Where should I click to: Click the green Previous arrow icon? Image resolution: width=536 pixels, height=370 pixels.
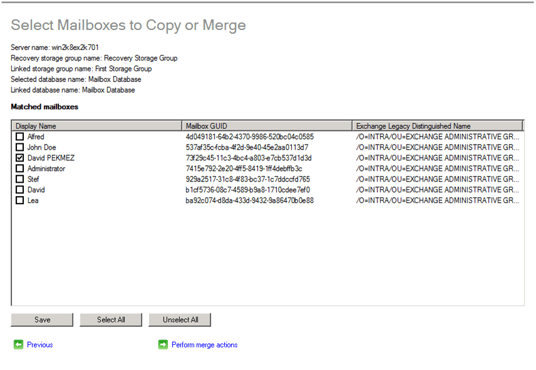pyautogui.click(x=18, y=344)
